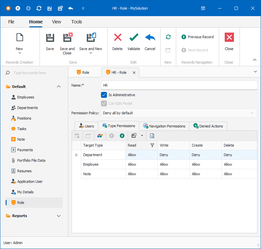Screen dimensions: 261x249
Task: Open Portfolio File Data in navigation
Action: pyautogui.click(x=28, y=160)
